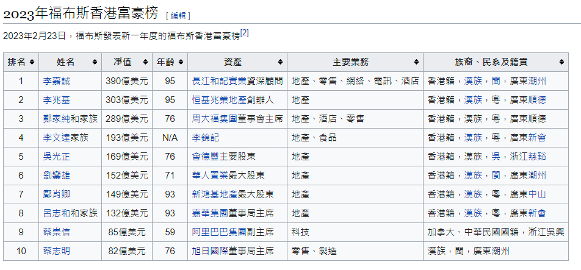Image resolution: width=581 pixels, height=270 pixels.
Task: Open 順德 link in 李兆基 row
Action: pos(537,100)
